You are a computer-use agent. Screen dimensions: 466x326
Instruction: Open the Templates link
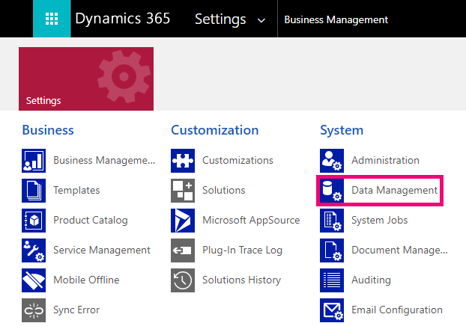(x=76, y=190)
